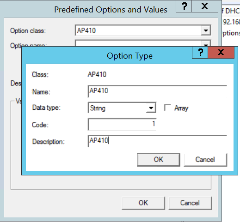Click the Option Type title bar
Image resolution: width=240 pixels, height=222 pixels.
(x=129, y=56)
